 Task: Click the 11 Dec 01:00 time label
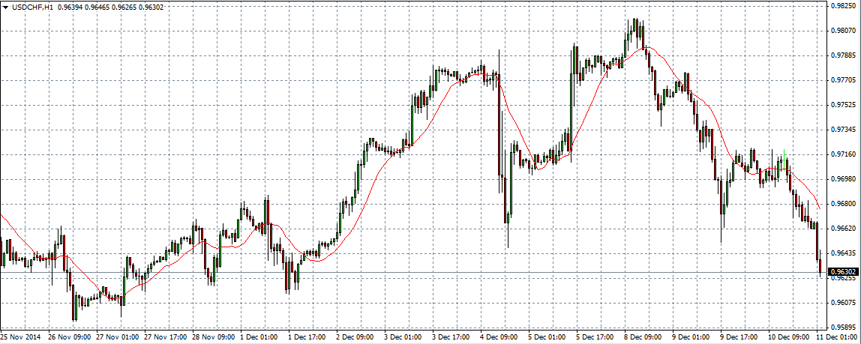click(x=838, y=337)
